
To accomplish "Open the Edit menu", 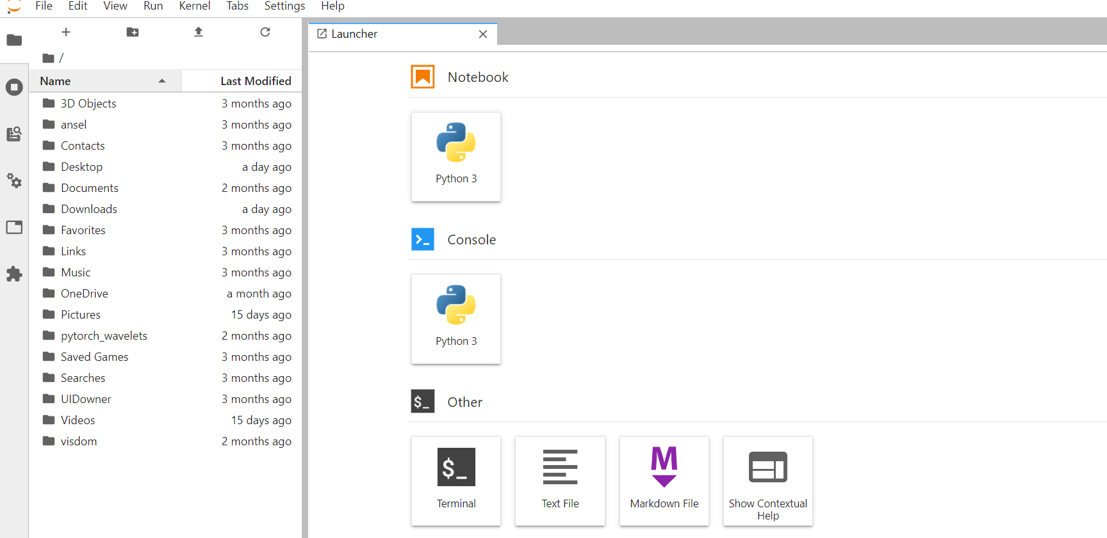I will click(78, 6).
